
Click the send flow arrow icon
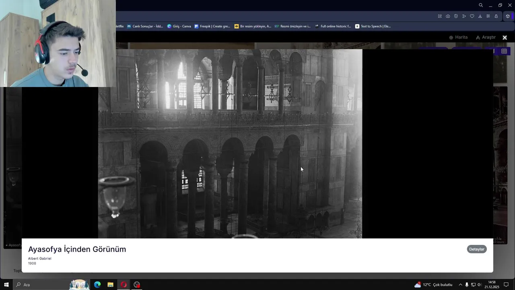464,16
